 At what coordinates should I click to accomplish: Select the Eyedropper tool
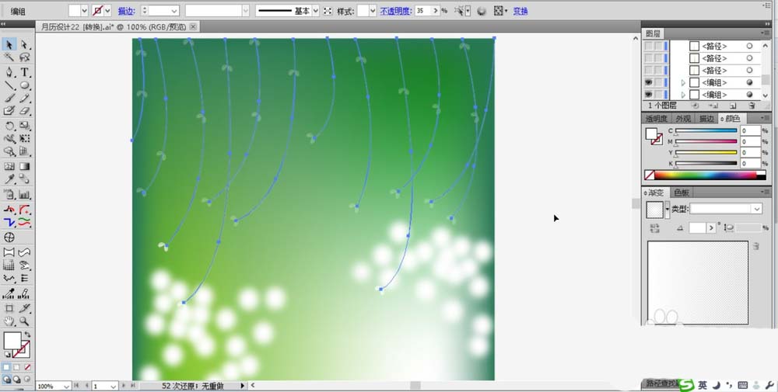point(9,179)
